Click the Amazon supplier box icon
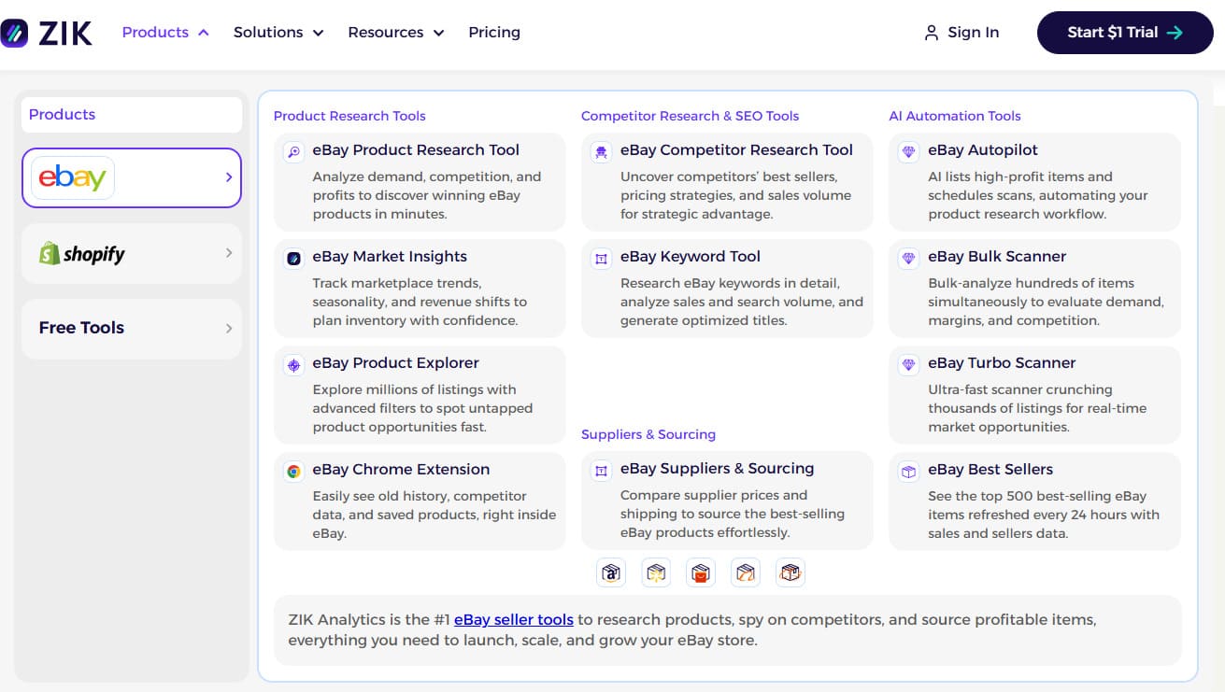 coord(611,572)
